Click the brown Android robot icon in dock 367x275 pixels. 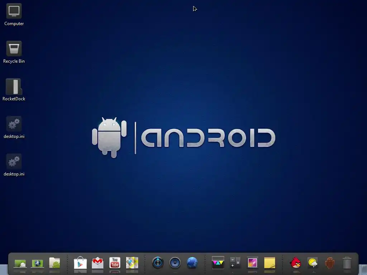pyautogui.click(x=330, y=263)
